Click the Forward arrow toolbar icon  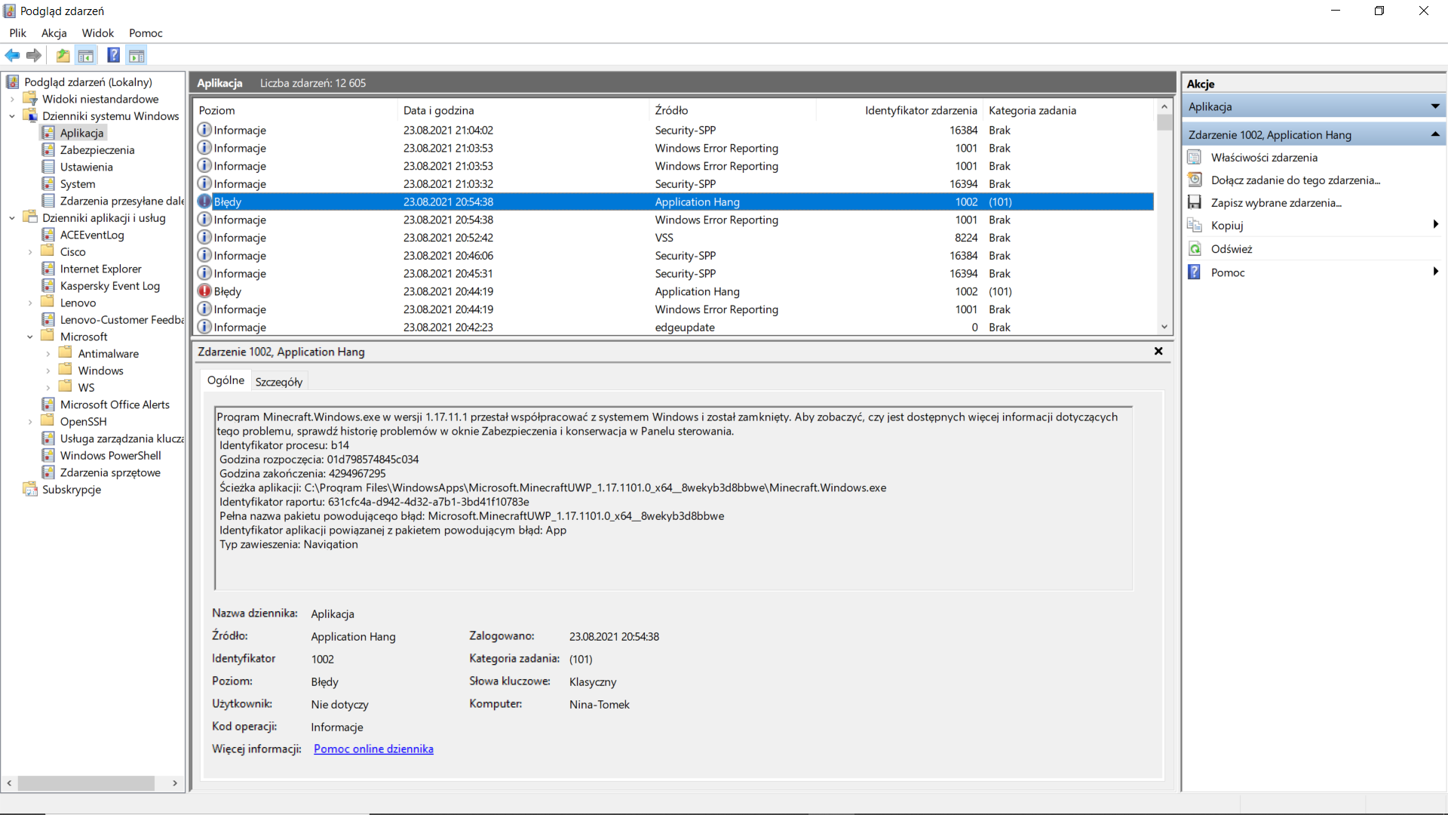pos(34,55)
